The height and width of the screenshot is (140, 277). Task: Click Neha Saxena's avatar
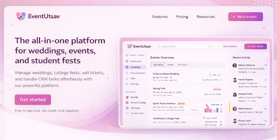tap(235, 109)
